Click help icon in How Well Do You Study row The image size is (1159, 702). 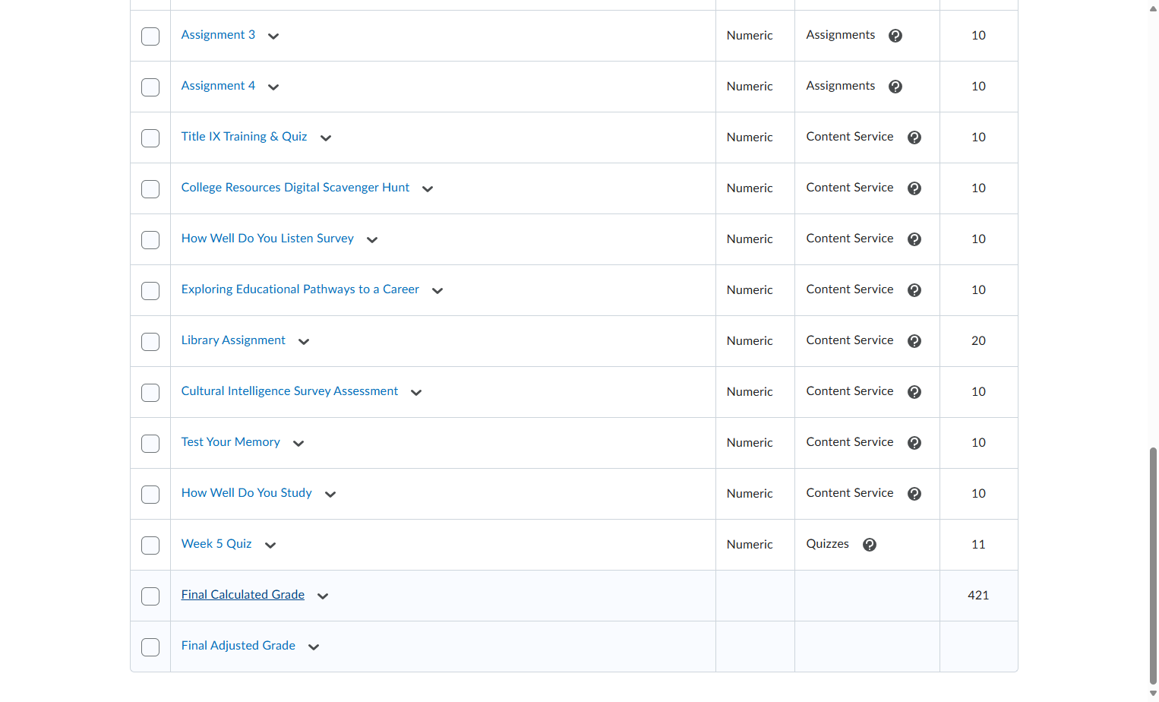[914, 494]
